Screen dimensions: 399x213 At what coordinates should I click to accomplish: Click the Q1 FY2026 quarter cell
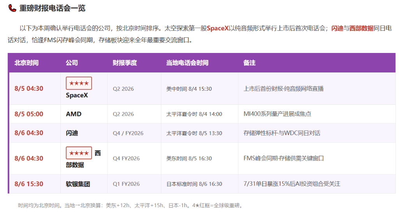(126, 184)
